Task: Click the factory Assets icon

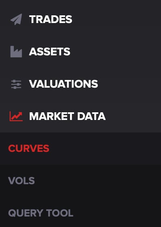Action: pyautogui.click(x=16, y=52)
